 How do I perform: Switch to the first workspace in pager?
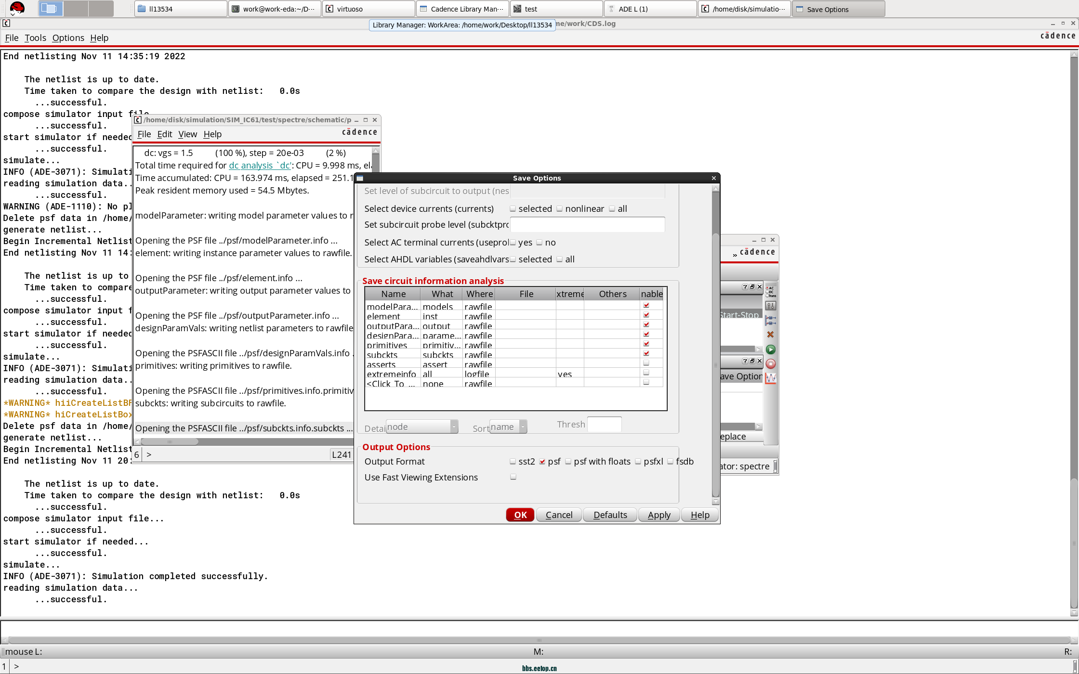[x=51, y=8]
